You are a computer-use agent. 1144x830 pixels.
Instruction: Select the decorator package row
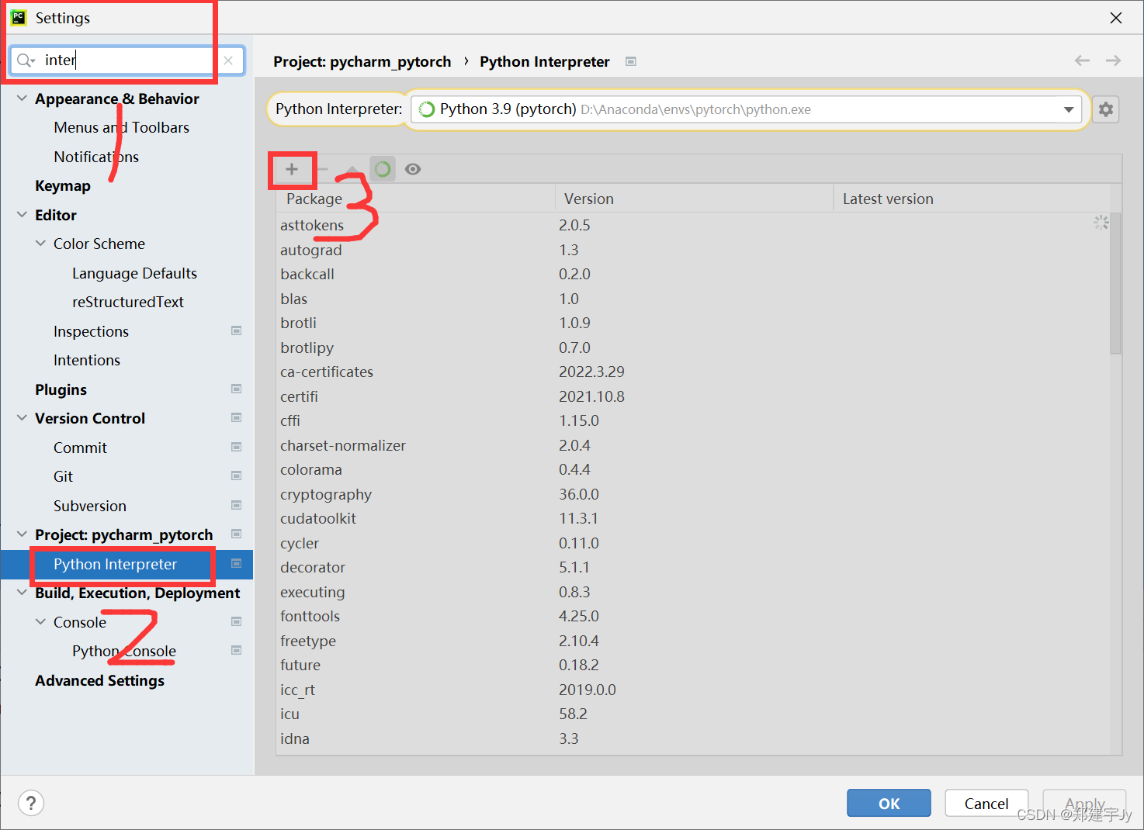(x=693, y=567)
